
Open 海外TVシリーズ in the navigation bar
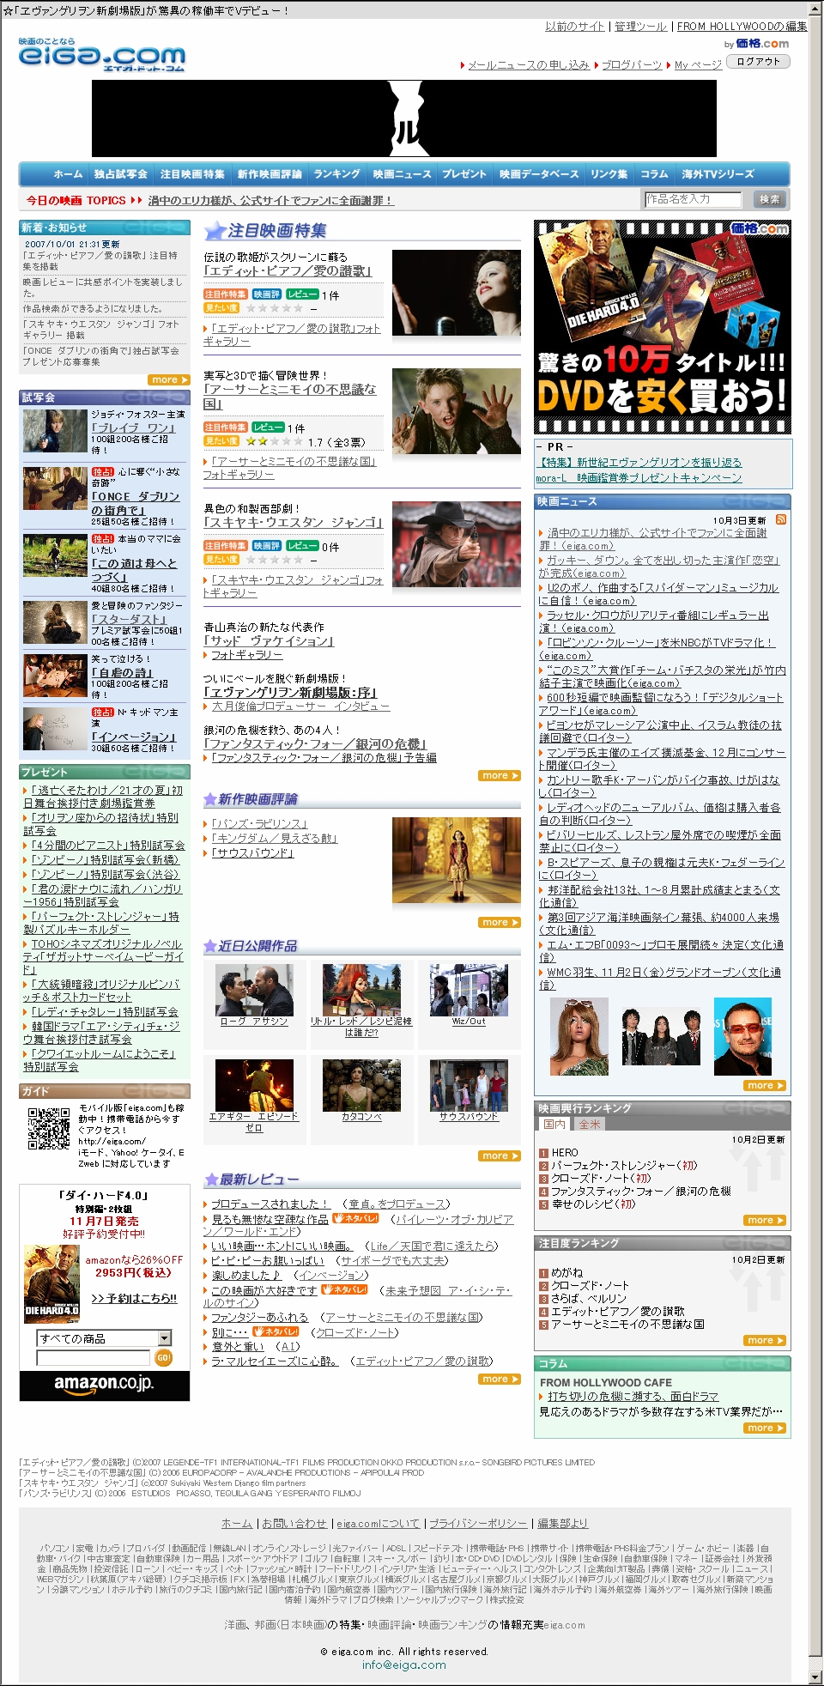tap(718, 174)
